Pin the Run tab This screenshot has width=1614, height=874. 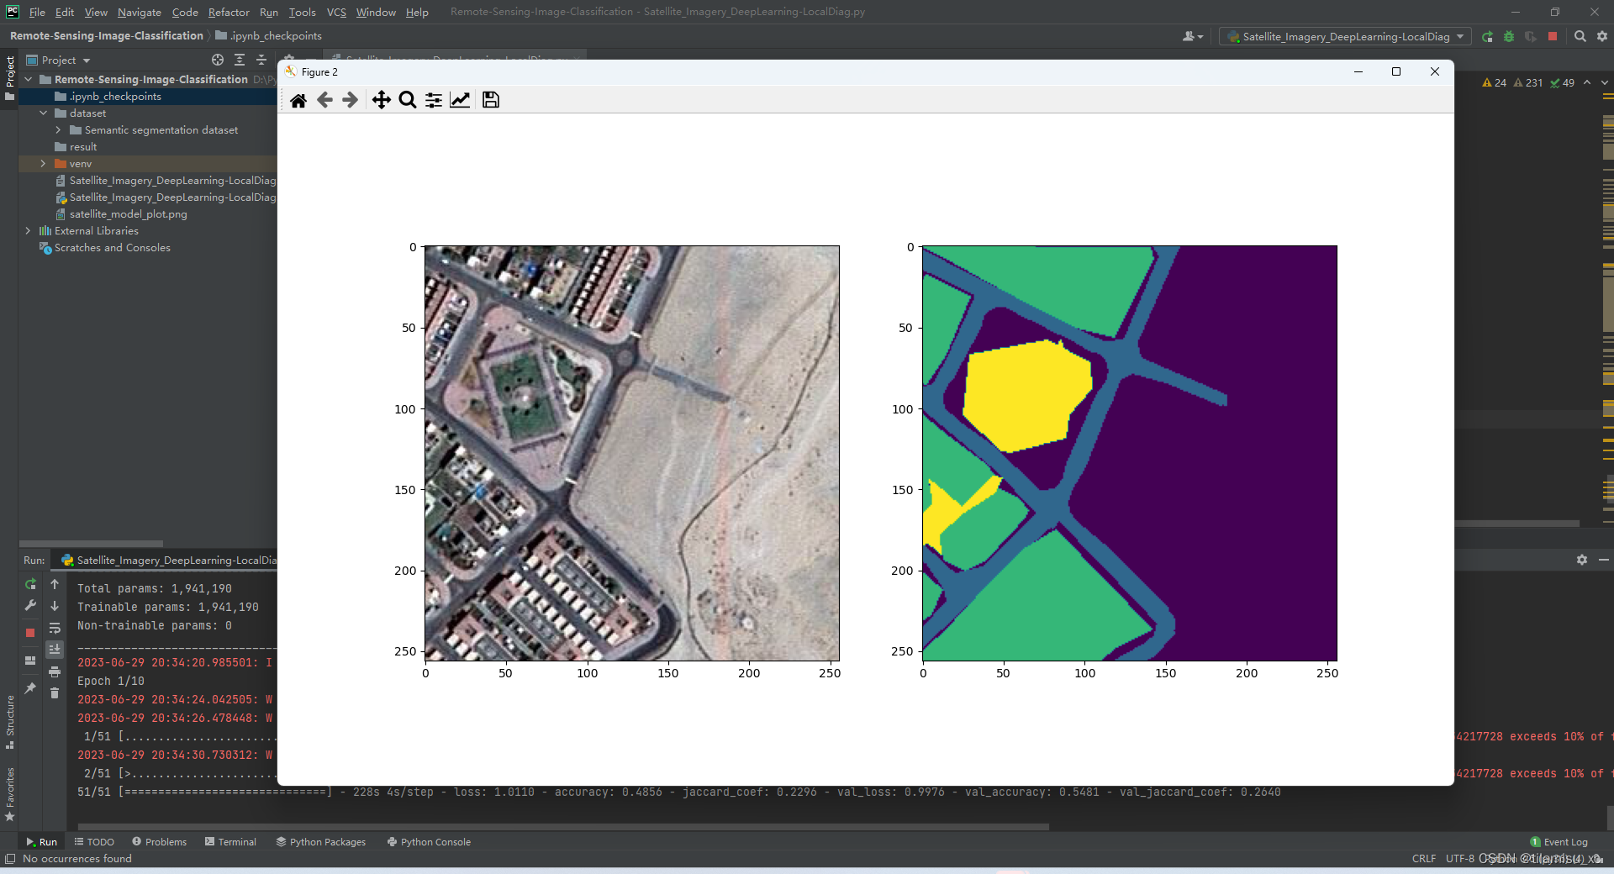pos(30,687)
